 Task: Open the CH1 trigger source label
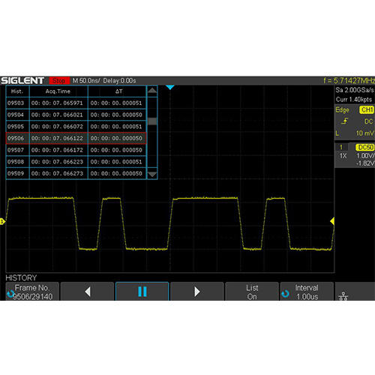click(367, 109)
